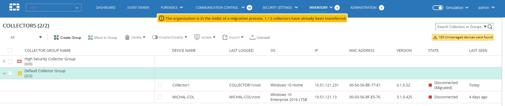Open the All filter dropdown
Screen dimensions: 505x106
[26, 37]
